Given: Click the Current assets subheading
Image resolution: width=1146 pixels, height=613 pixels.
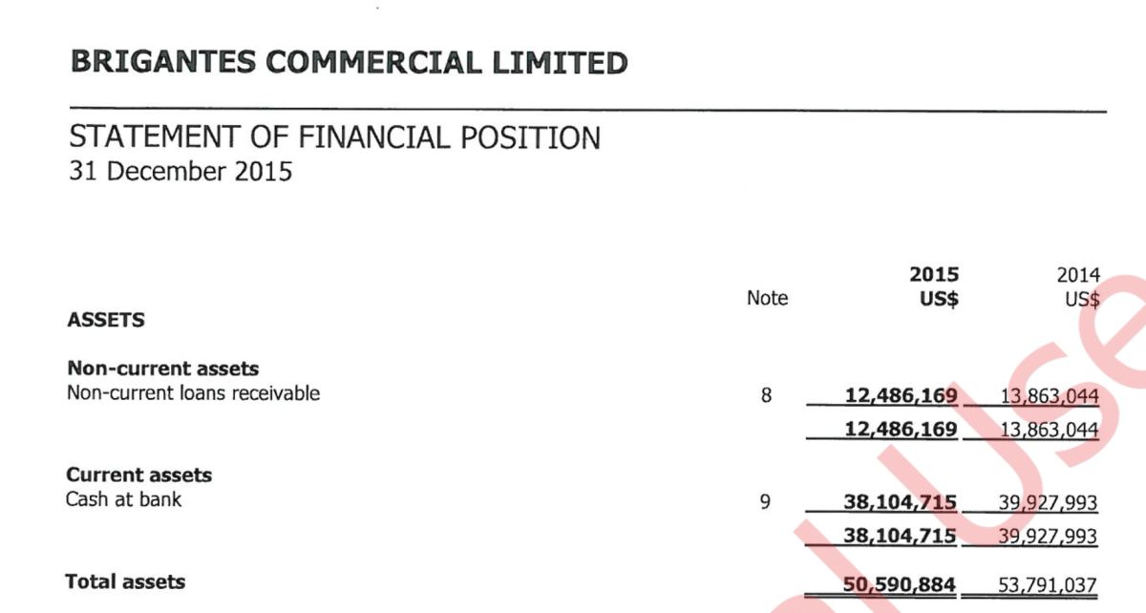Looking at the screenshot, I should pos(139,475).
